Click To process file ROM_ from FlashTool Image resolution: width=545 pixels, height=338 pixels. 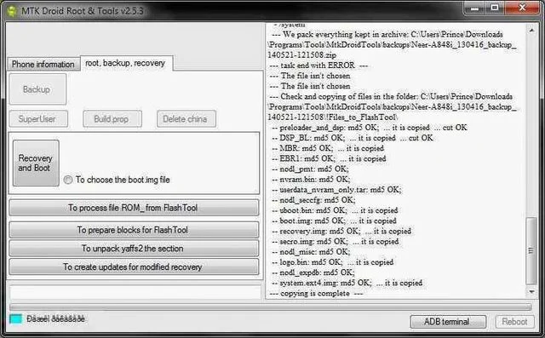point(134,208)
